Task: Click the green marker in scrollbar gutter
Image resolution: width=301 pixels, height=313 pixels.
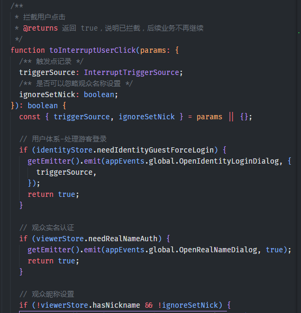Action: (x=299, y=33)
